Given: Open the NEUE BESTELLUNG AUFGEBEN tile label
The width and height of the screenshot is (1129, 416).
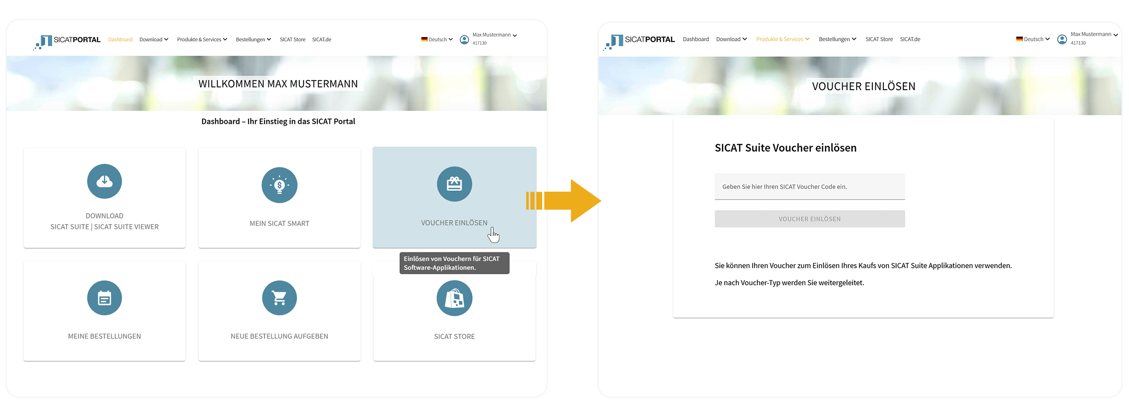Looking at the screenshot, I should pyautogui.click(x=279, y=336).
